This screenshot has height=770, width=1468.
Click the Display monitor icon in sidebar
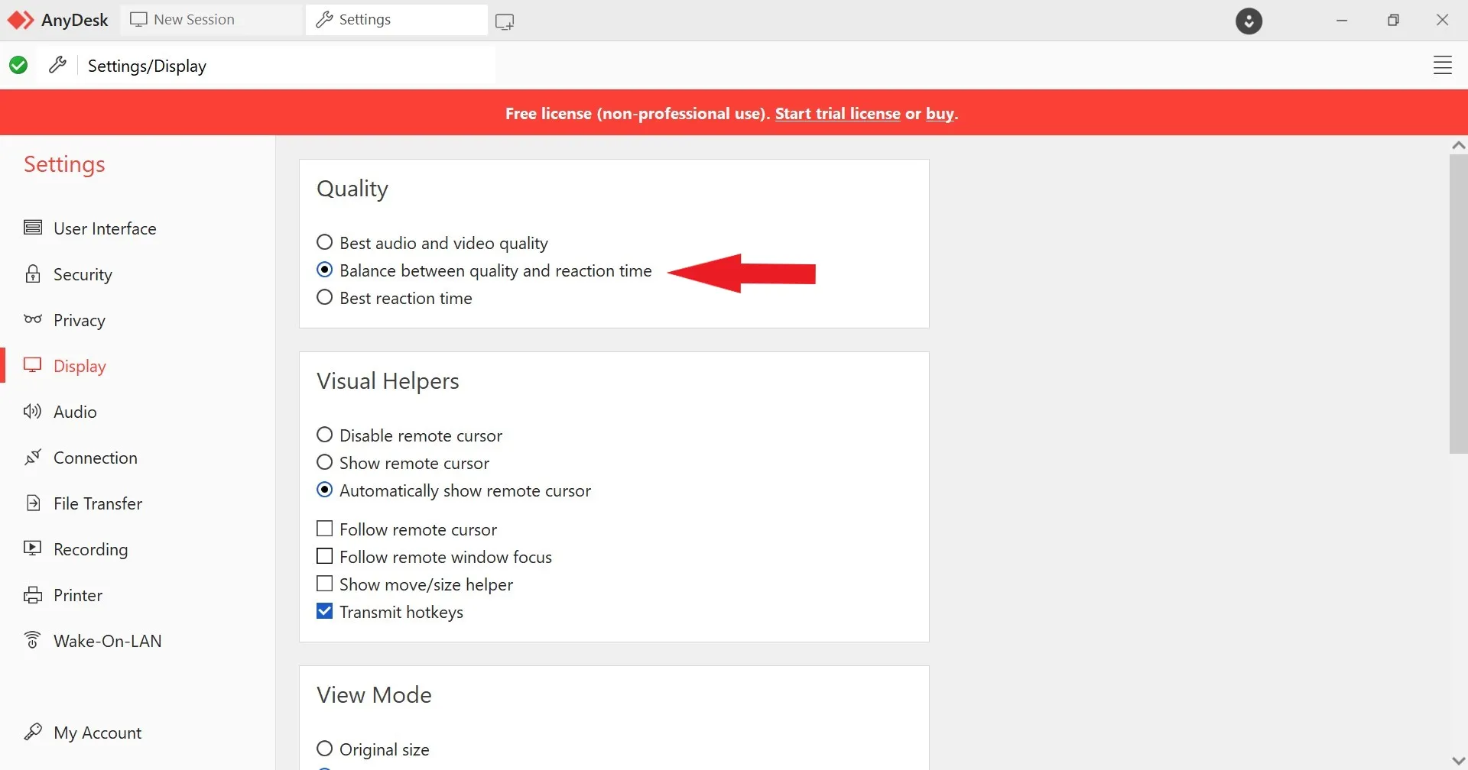[x=33, y=365]
